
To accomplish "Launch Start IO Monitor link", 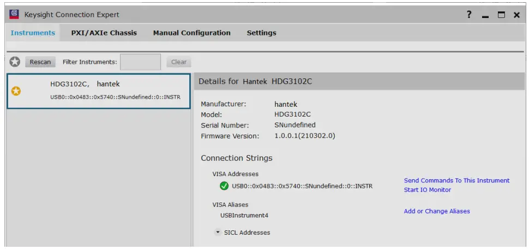I will click(x=427, y=190).
